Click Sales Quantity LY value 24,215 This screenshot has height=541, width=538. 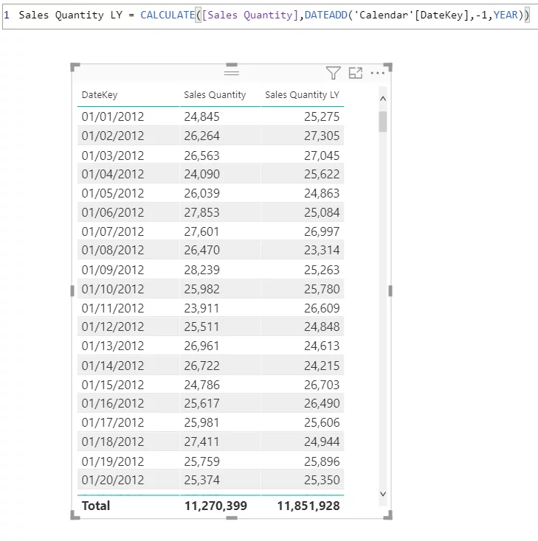click(x=322, y=366)
